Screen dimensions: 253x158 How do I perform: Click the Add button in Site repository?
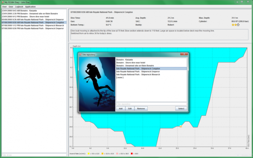121,108
